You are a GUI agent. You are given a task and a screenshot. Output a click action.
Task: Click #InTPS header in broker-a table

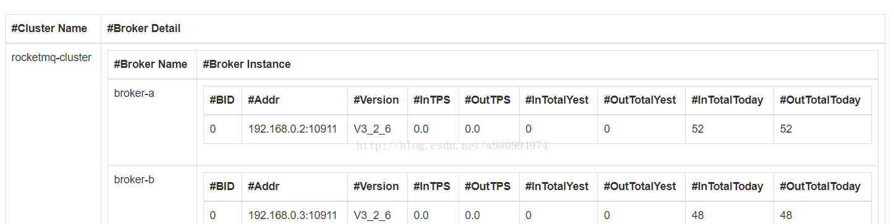pyautogui.click(x=432, y=100)
